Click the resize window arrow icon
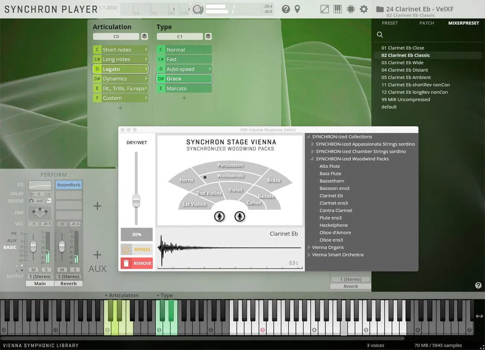This screenshot has height=350, width=485. (x=325, y=9)
